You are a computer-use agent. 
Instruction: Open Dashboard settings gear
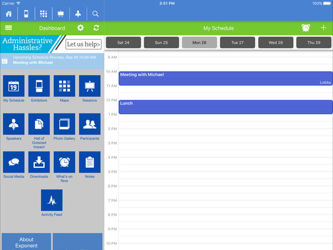point(80,28)
